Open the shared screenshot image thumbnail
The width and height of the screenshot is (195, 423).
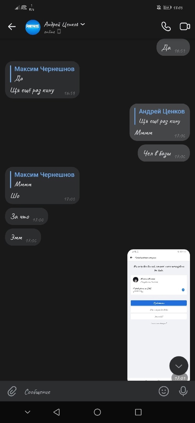pyautogui.click(x=159, y=315)
